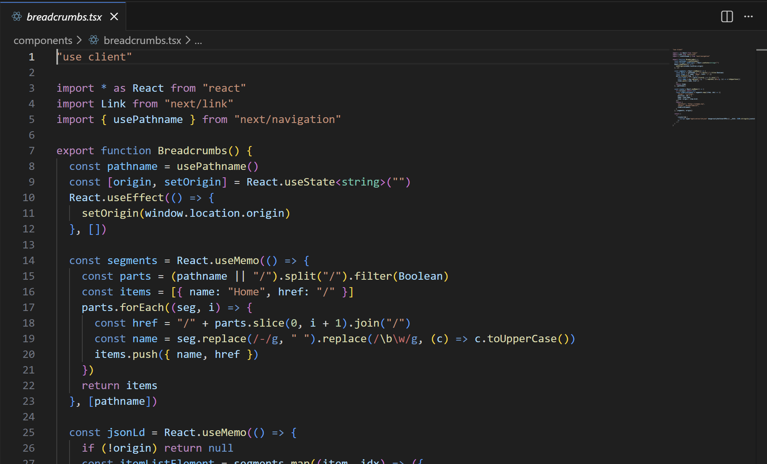Select the breadcrumbs.tsx editor tab
Image resolution: width=767 pixels, height=464 pixels.
64,17
